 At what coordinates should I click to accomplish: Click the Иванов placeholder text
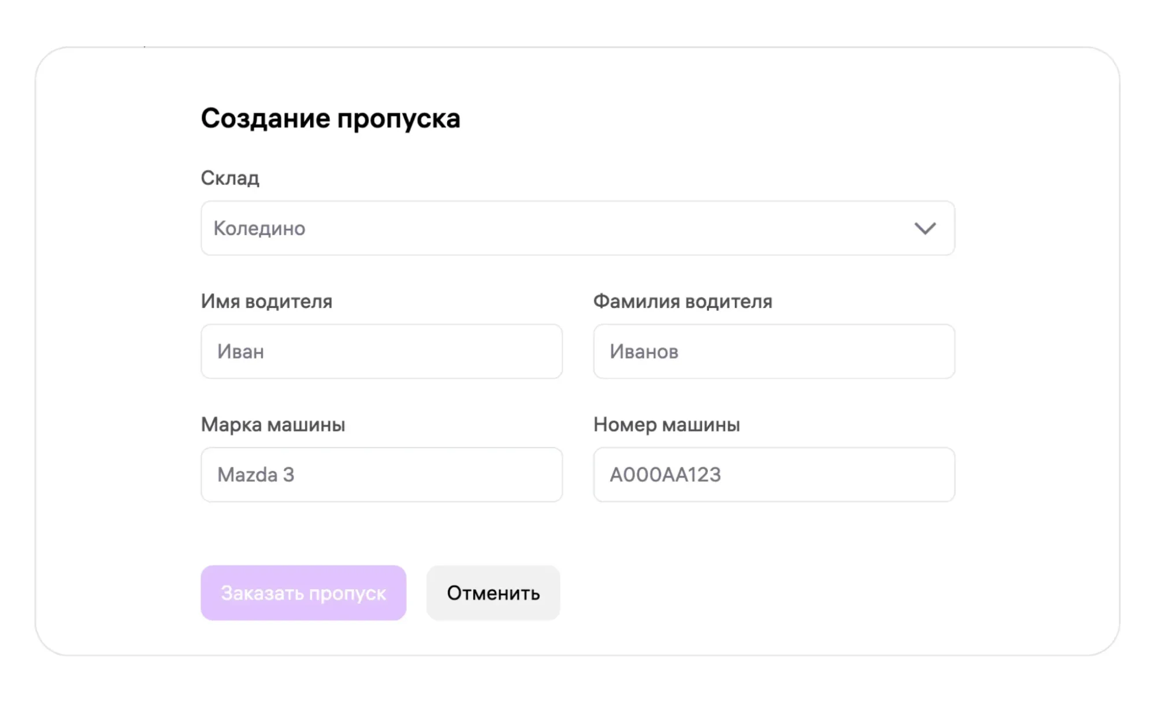644,352
